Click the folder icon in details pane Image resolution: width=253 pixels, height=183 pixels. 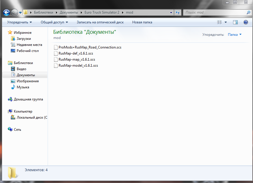coord(12,173)
